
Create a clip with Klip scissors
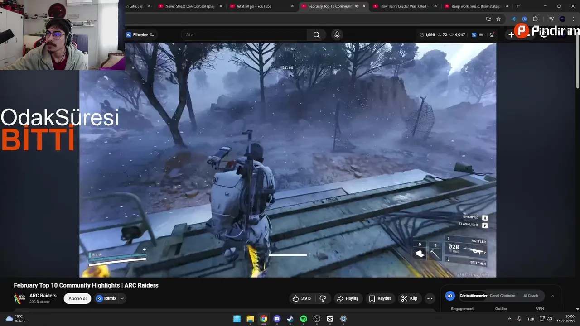[x=409, y=298]
